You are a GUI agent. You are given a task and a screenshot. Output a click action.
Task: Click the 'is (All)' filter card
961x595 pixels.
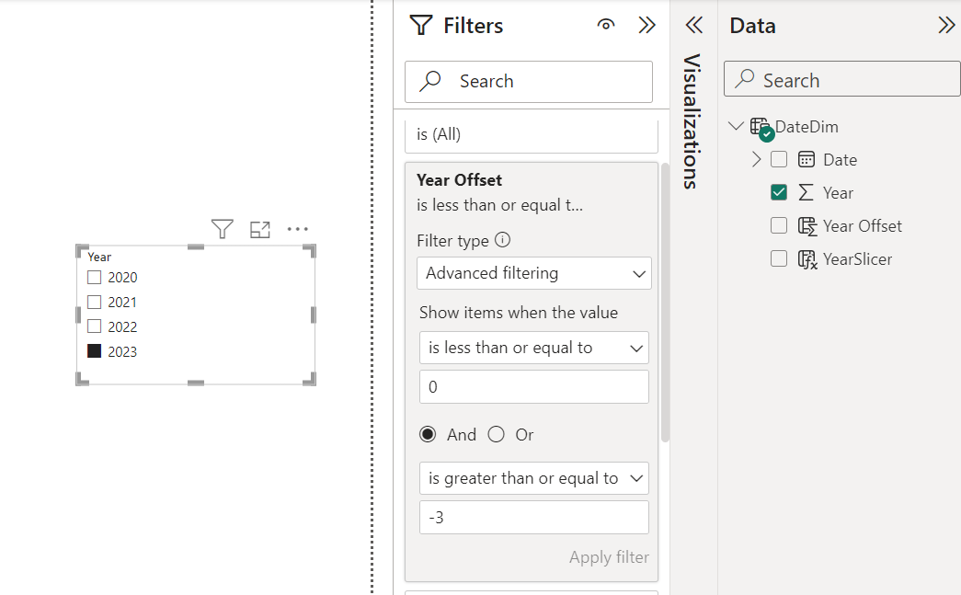(x=532, y=135)
